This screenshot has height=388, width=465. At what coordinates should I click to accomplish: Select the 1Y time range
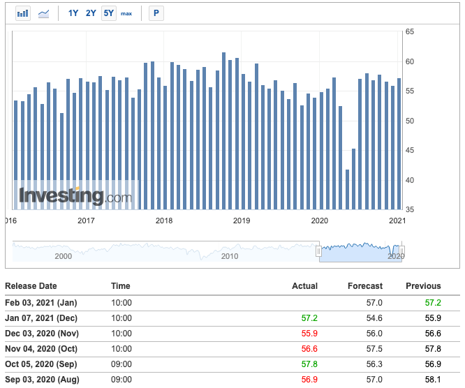(x=73, y=13)
